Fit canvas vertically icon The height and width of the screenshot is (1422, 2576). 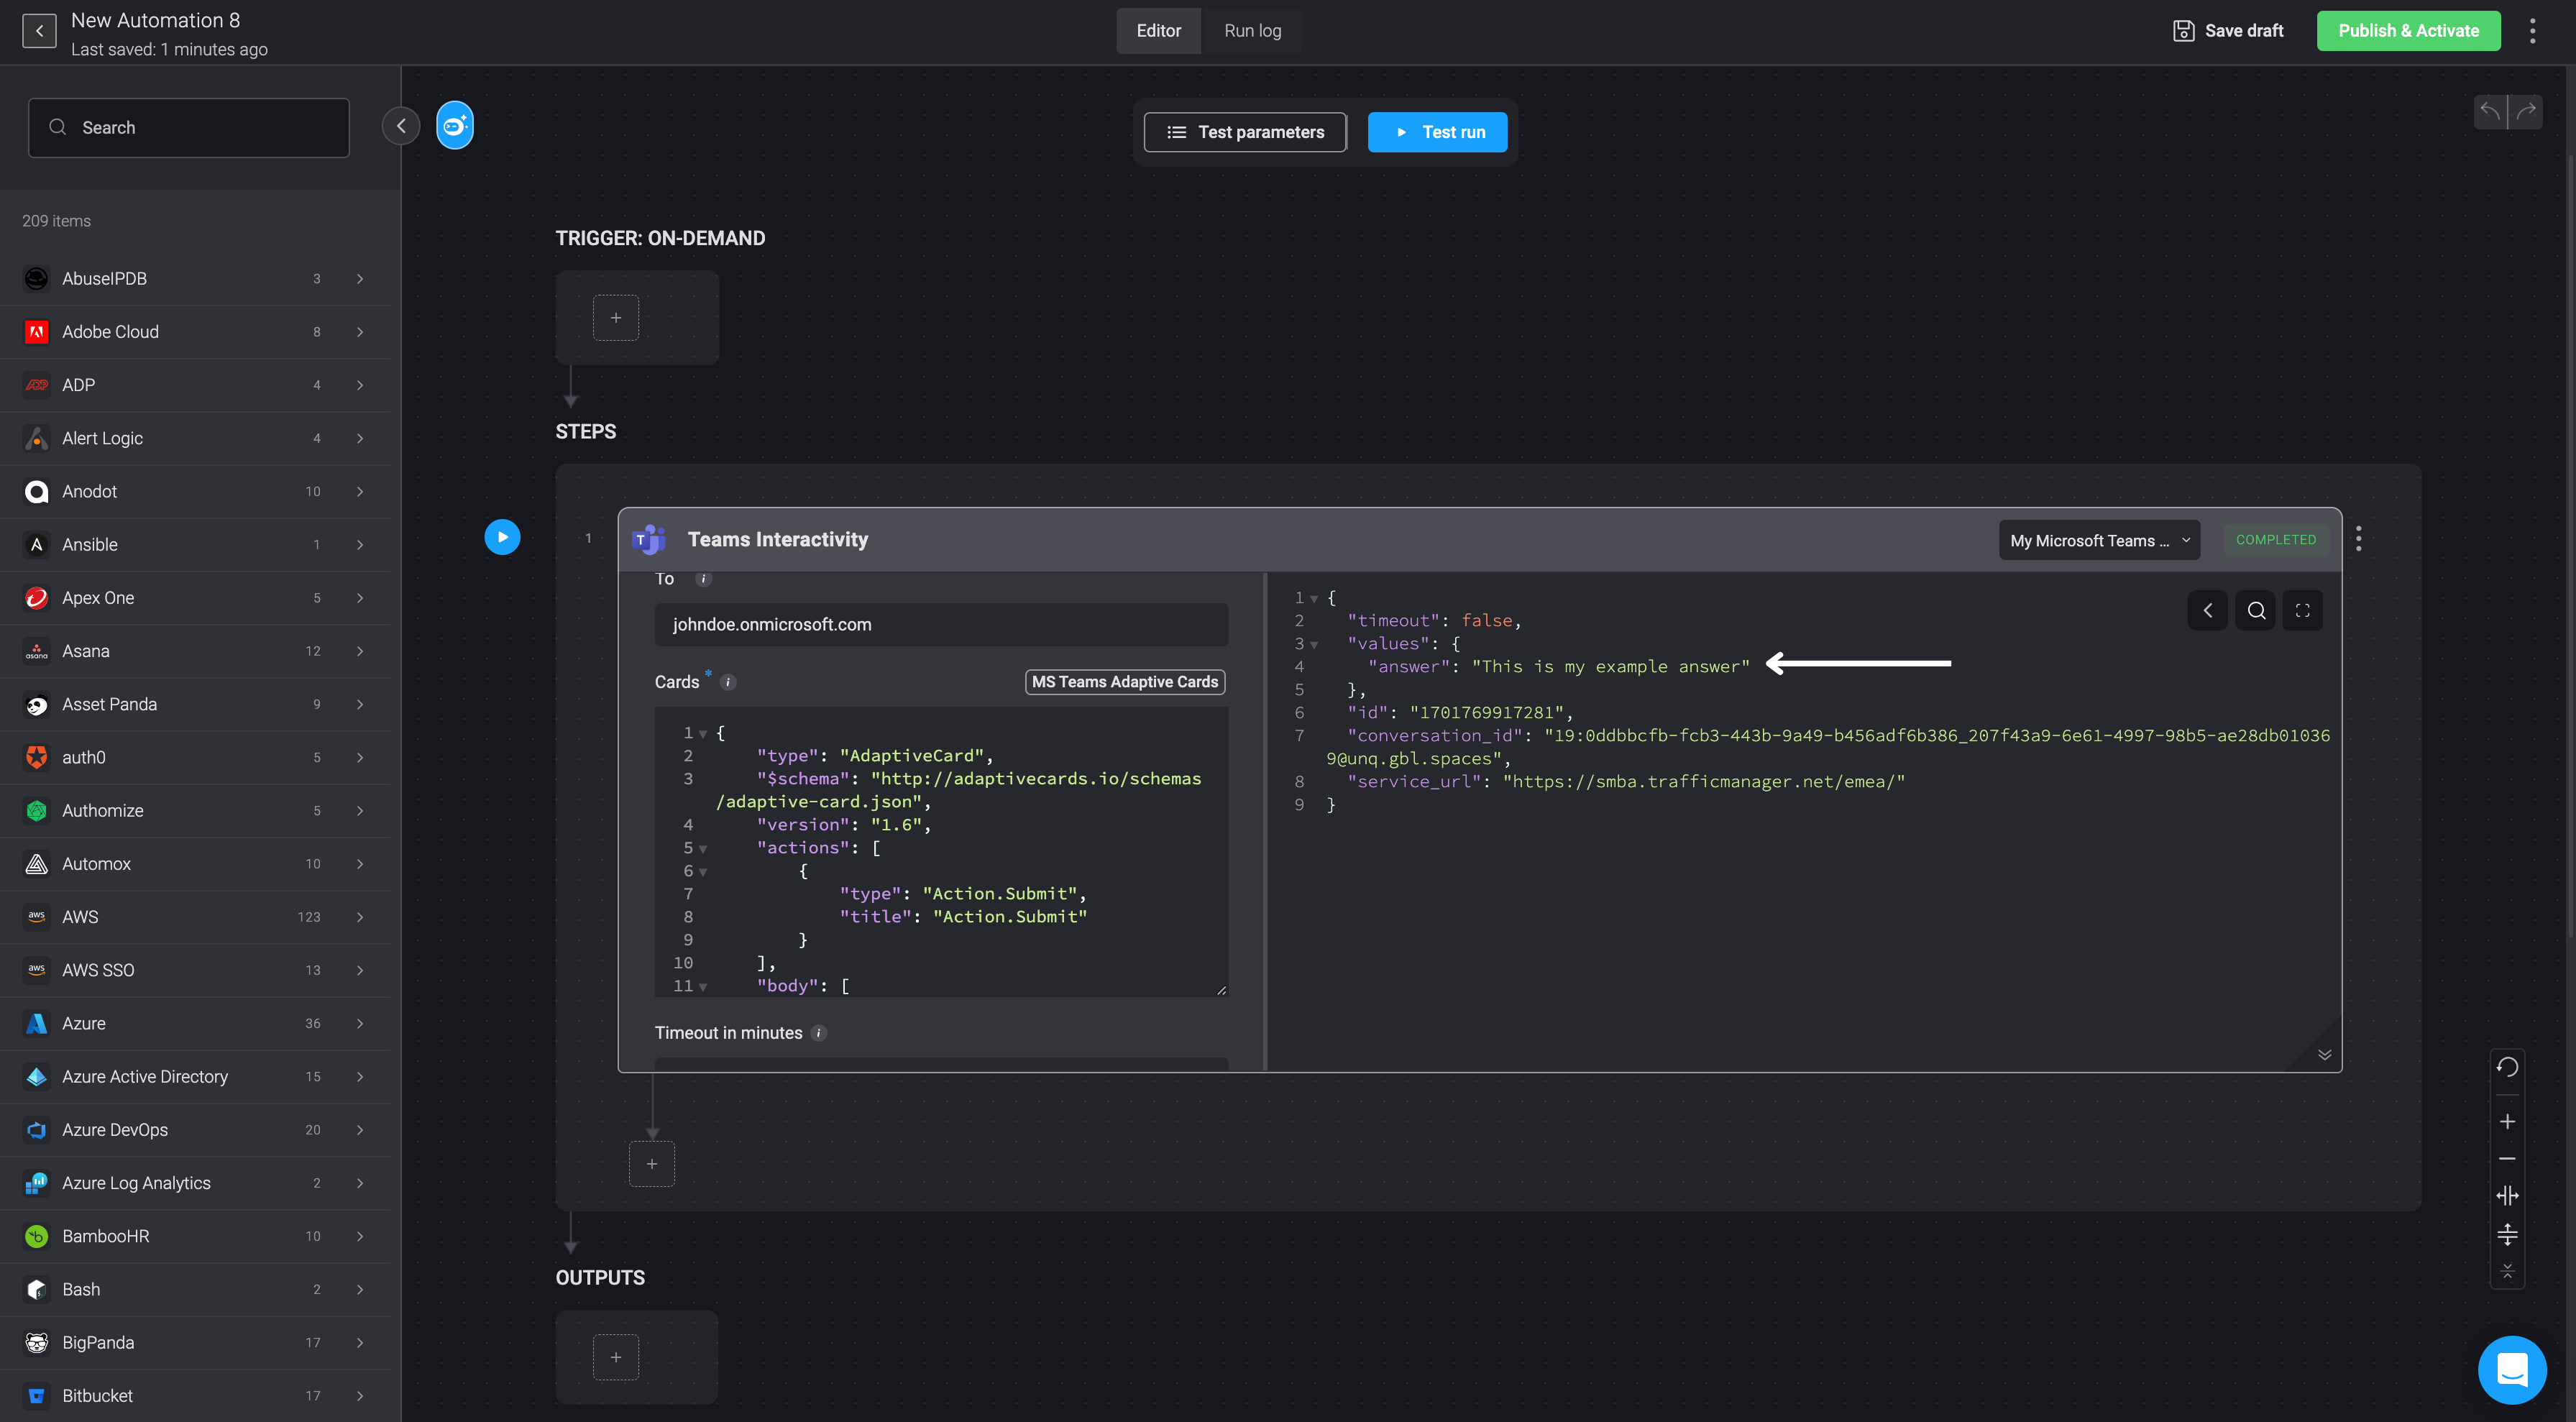(x=2507, y=1235)
